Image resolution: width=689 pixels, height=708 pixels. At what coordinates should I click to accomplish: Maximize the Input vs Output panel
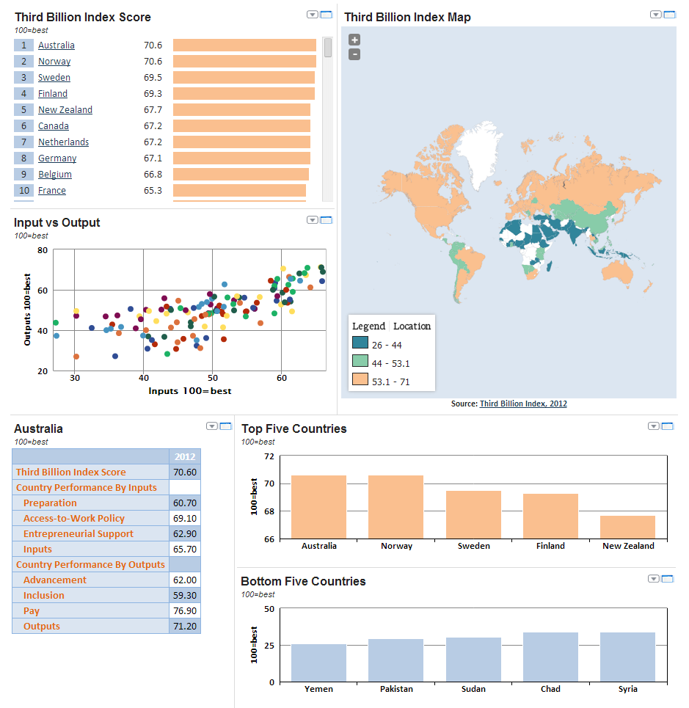327,220
